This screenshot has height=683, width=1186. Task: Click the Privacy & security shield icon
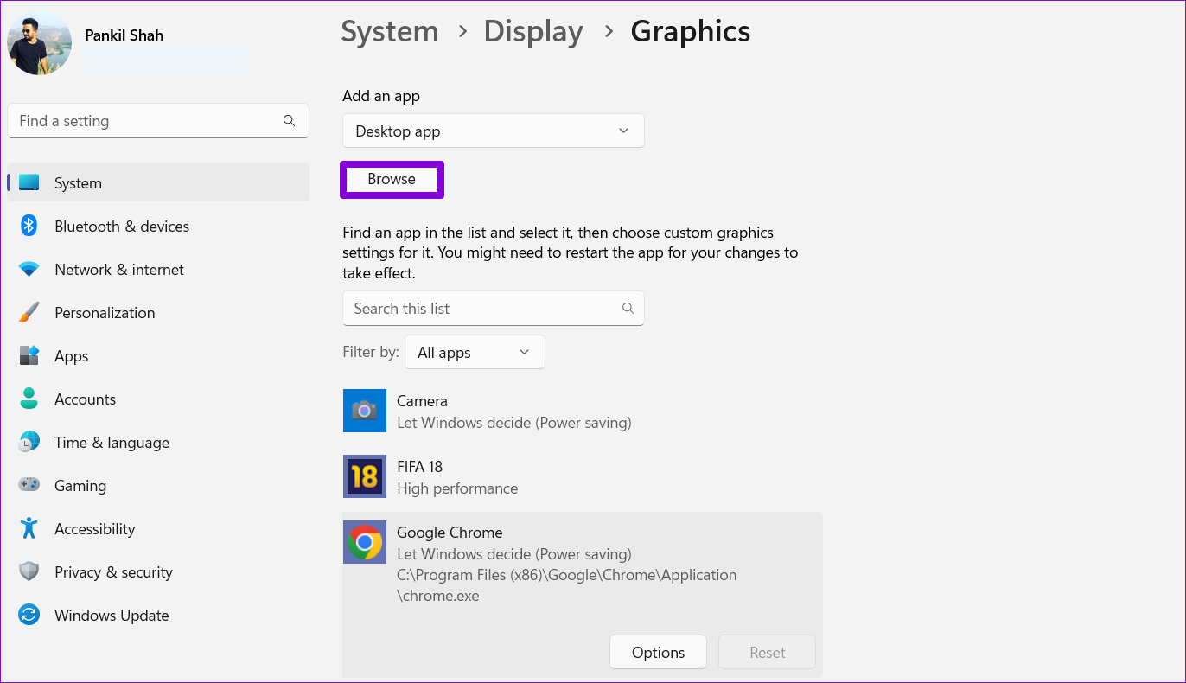pyautogui.click(x=29, y=572)
